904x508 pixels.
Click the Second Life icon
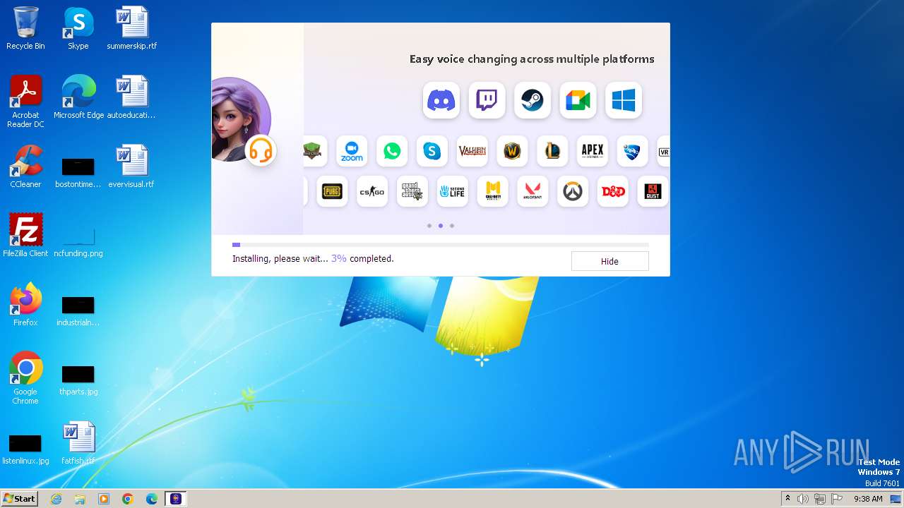(x=453, y=191)
